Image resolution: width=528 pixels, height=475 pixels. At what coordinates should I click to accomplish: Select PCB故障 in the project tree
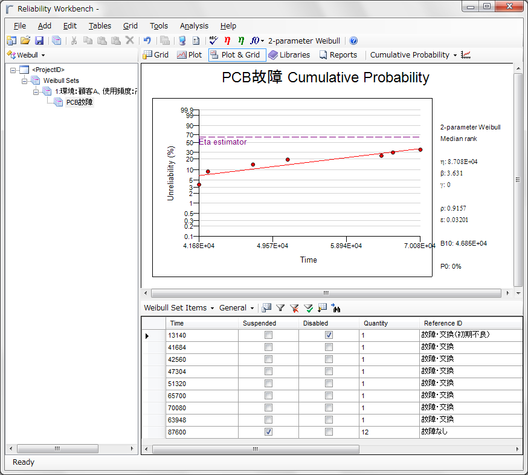coord(79,102)
